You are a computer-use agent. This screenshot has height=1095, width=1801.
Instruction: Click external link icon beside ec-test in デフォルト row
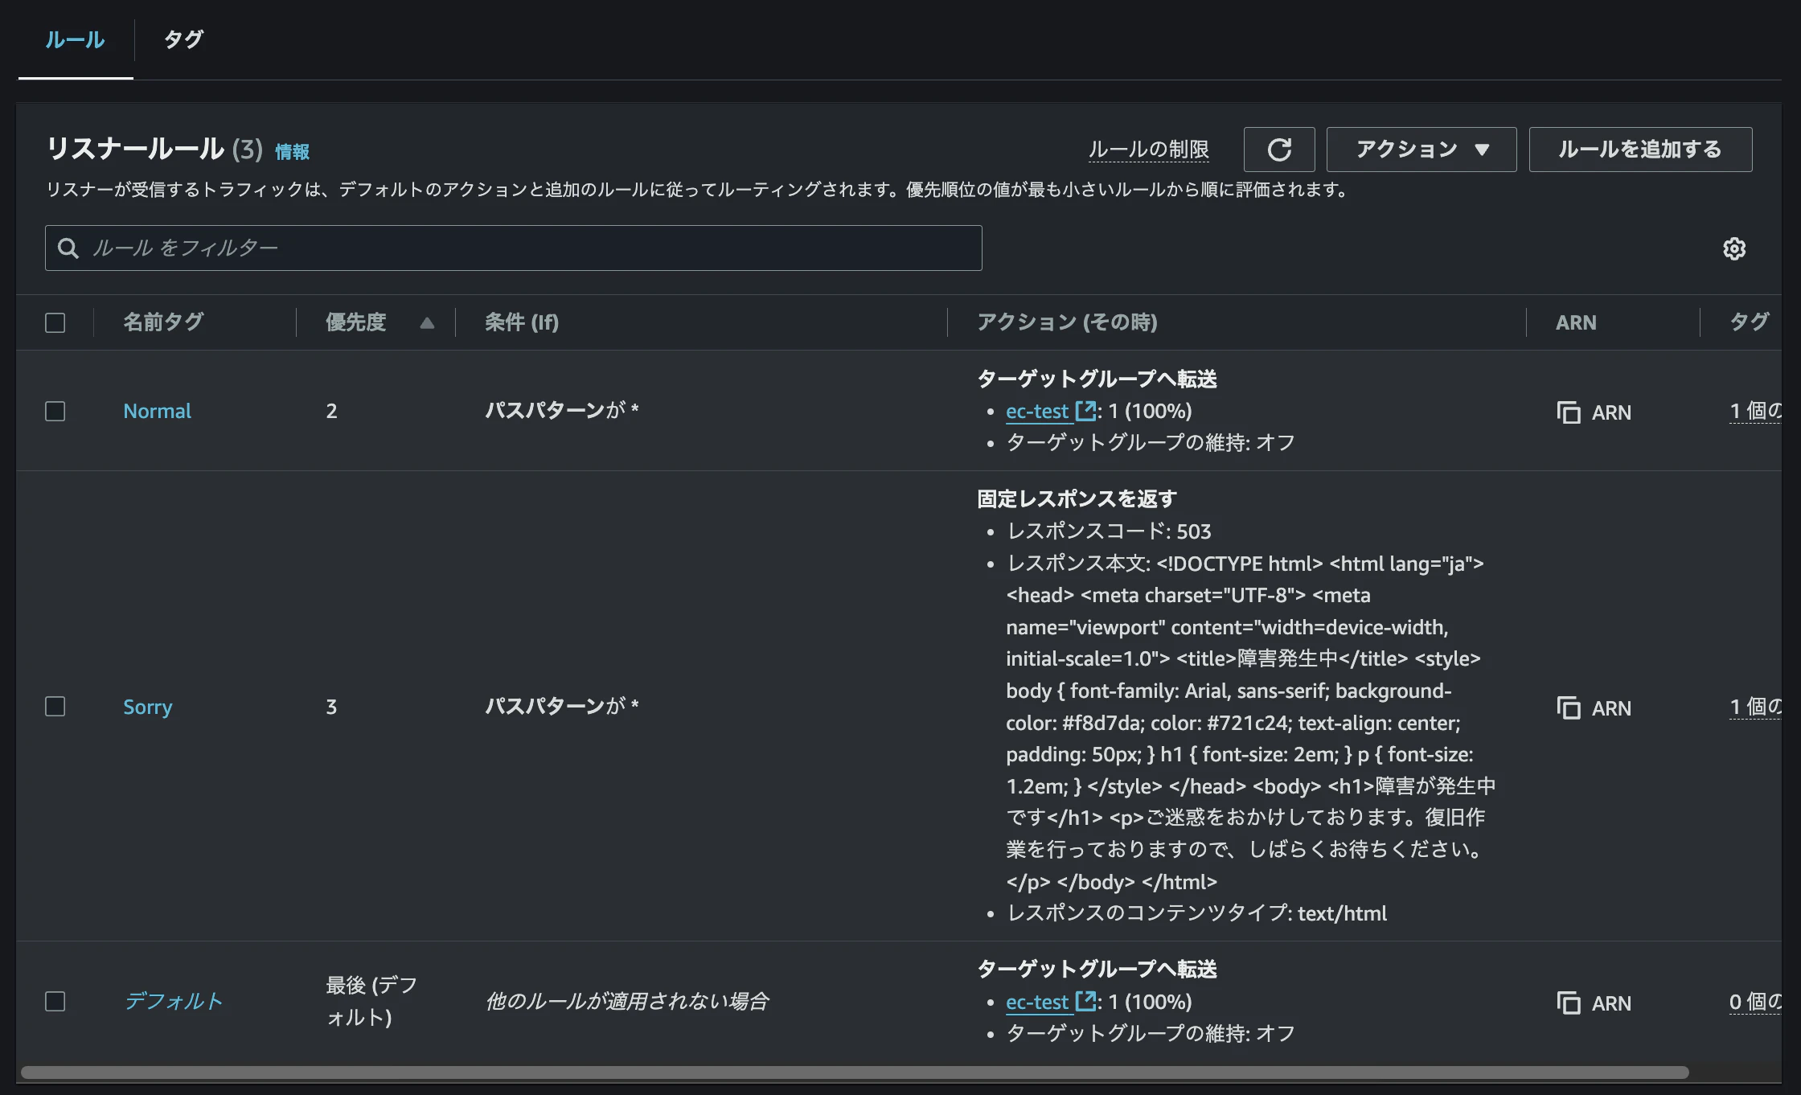coord(1085,1002)
